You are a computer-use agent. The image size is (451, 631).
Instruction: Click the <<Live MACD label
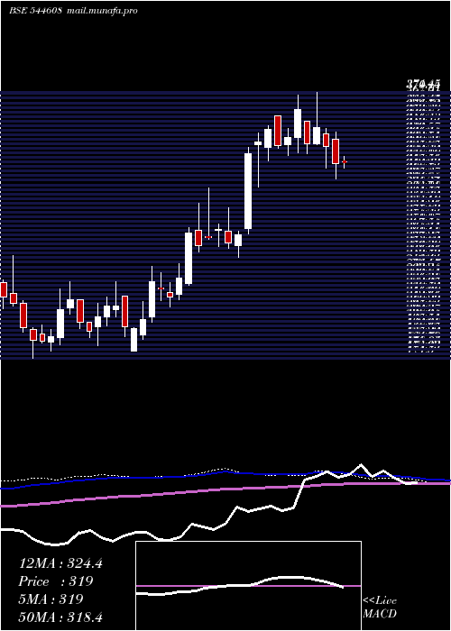click(x=380, y=607)
